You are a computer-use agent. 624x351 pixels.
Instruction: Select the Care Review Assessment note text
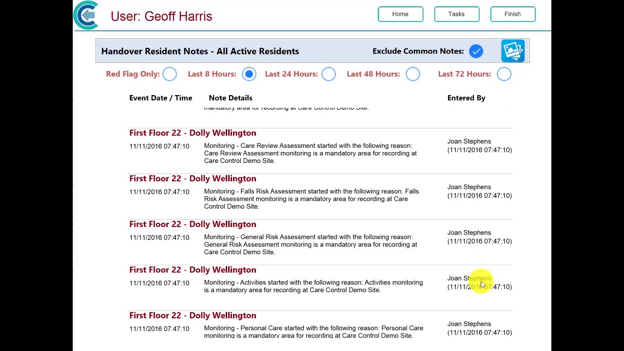(311, 153)
